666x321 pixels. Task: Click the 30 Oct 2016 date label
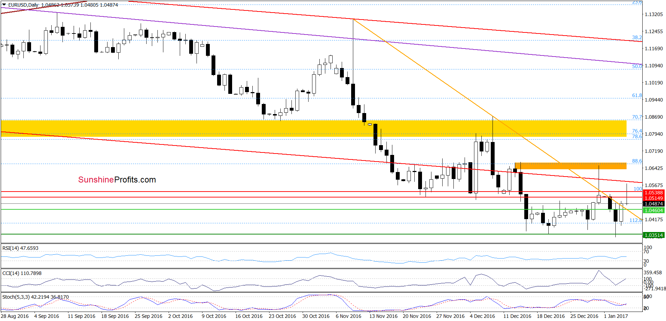pyautogui.click(x=316, y=316)
